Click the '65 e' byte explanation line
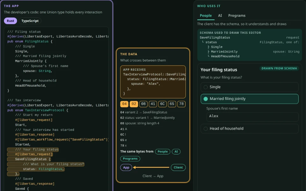Viewport: 306px width, 191px height. (124, 140)
